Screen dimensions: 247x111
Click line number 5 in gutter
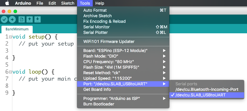point(7,65)
